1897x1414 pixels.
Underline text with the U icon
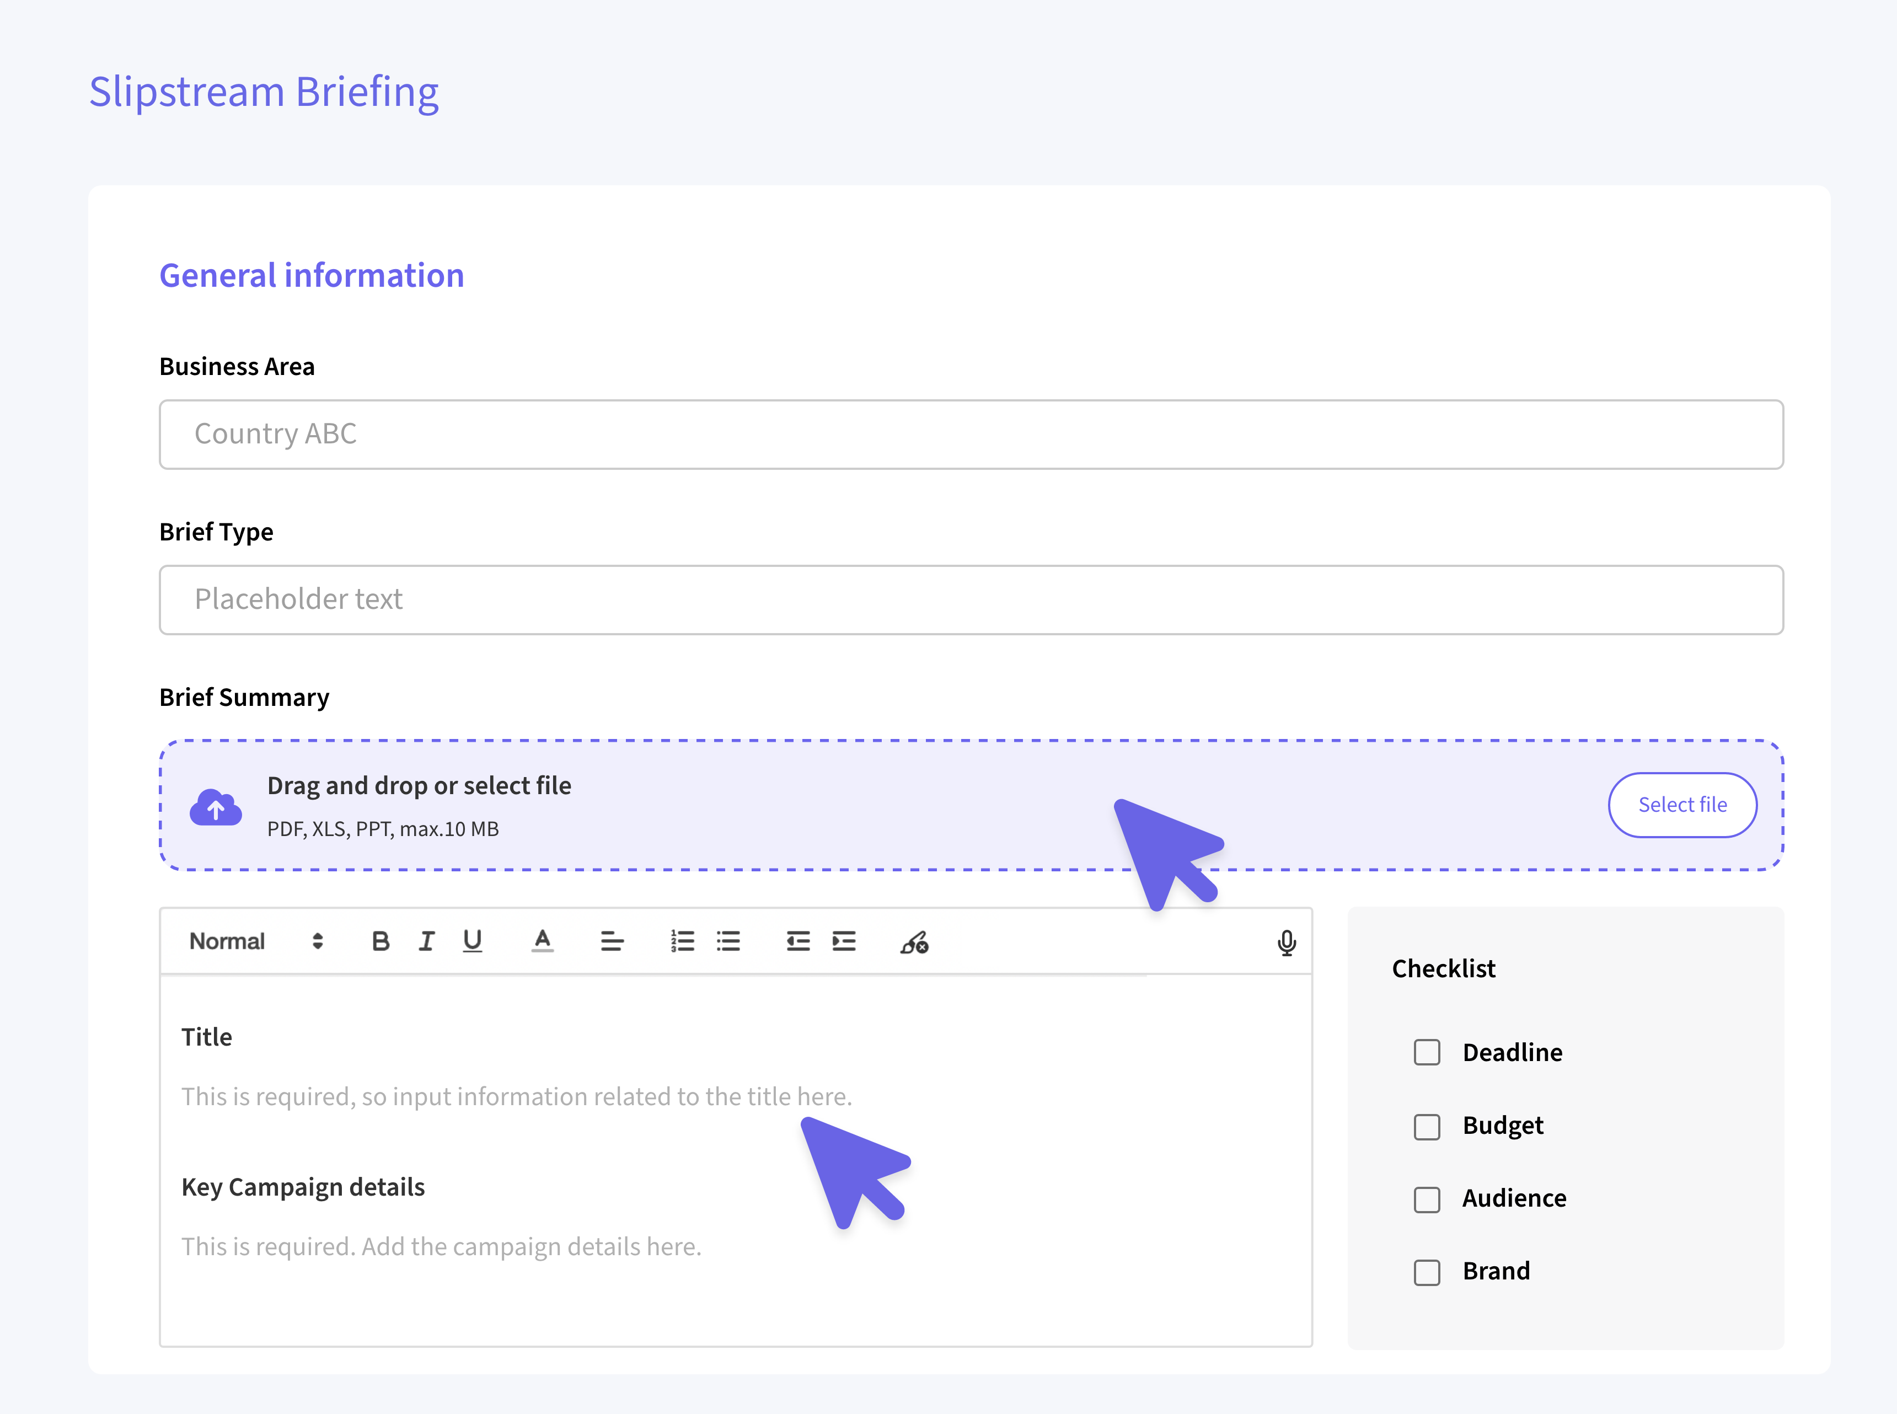473,941
